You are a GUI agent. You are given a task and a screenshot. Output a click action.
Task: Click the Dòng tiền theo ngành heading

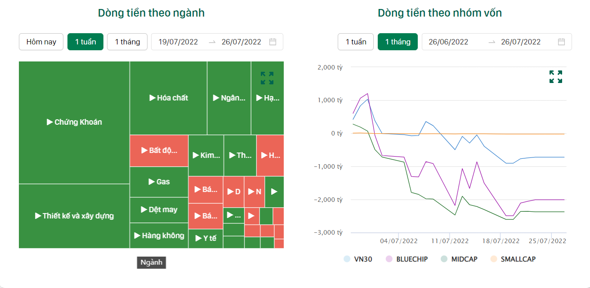tap(151, 13)
